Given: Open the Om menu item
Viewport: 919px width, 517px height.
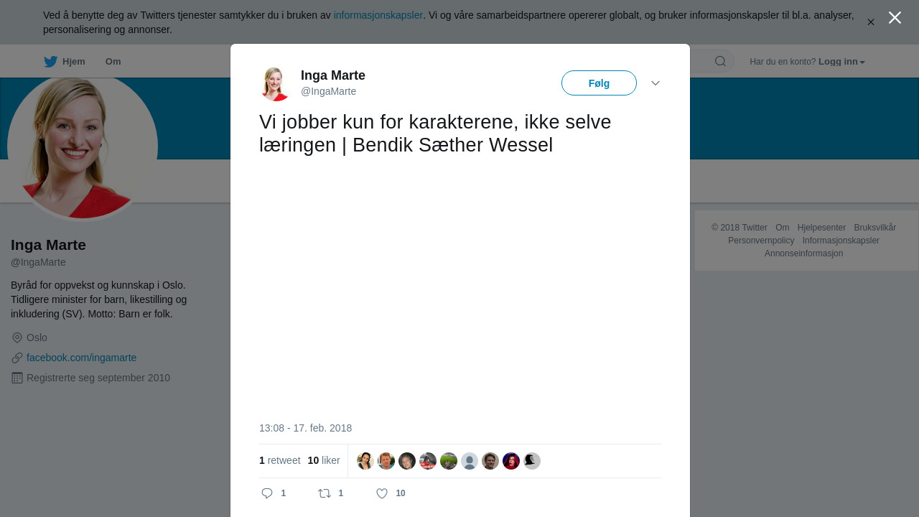Looking at the screenshot, I should (113, 62).
